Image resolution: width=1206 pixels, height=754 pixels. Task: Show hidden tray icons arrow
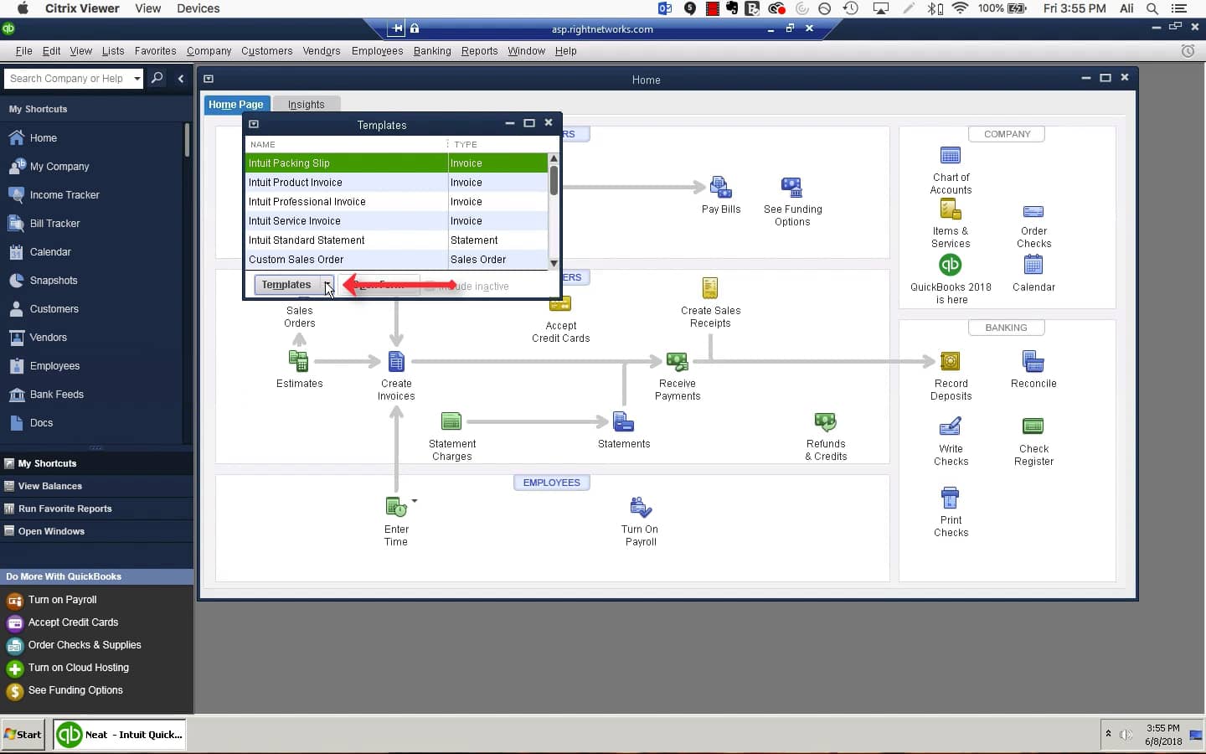[1108, 734]
